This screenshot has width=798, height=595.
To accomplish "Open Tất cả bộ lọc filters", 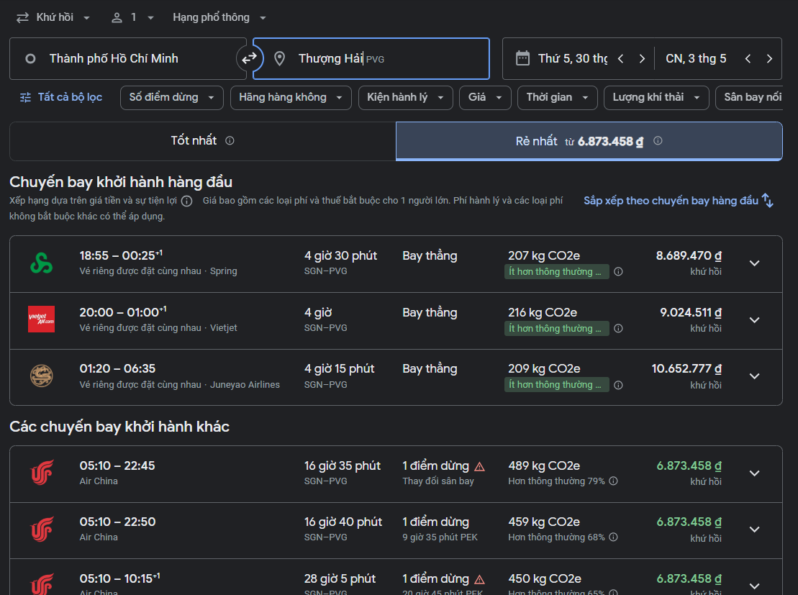I will (x=61, y=98).
